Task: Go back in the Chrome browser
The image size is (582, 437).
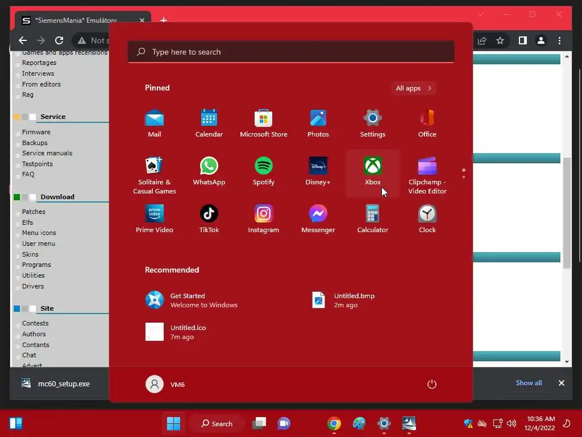Action: (x=23, y=40)
